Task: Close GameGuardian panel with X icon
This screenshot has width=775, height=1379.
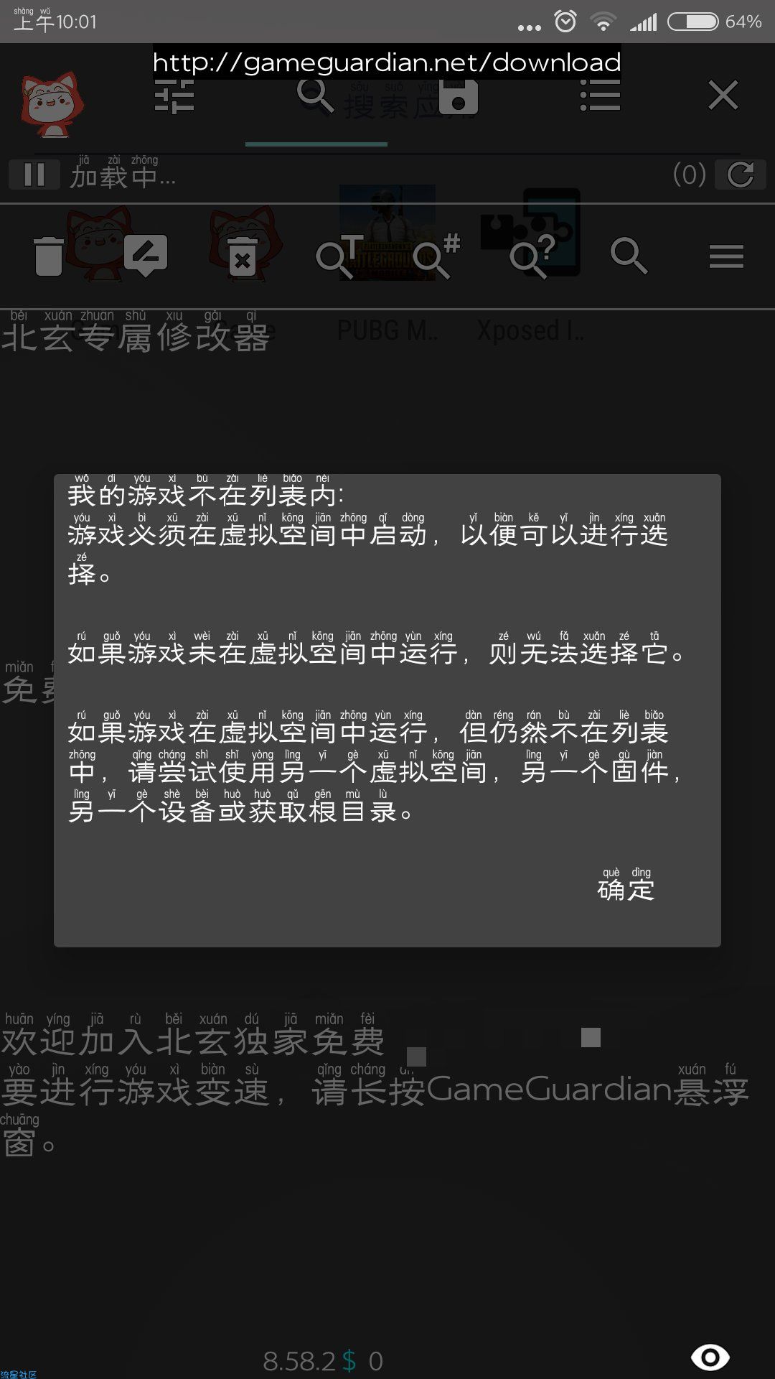Action: pyautogui.click(x=723, y=95)
